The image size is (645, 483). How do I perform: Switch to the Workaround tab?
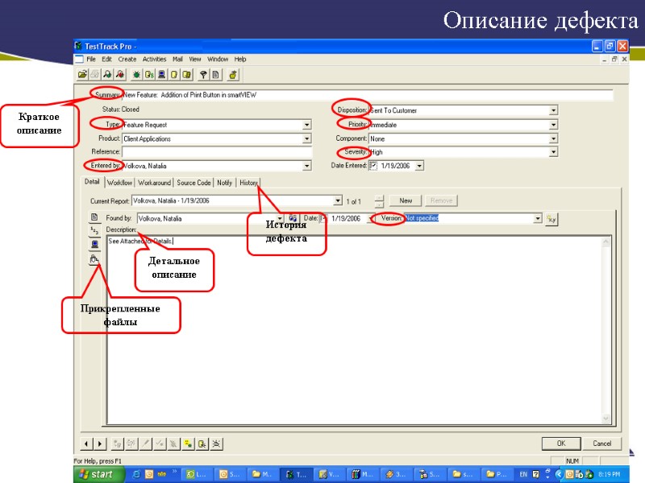coord(154,183)
